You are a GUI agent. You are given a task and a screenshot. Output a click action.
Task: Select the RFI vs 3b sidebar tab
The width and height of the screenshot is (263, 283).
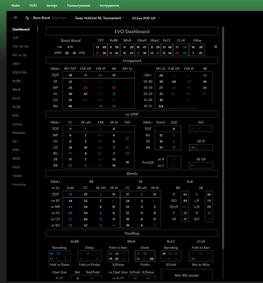coord(19,55)
